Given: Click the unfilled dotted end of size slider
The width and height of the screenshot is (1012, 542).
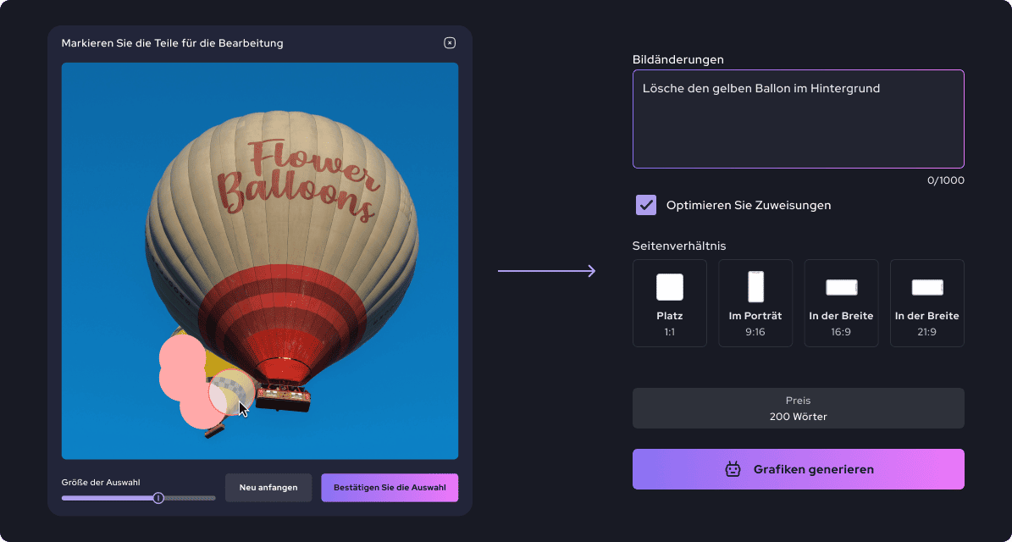Looking at the screenshot, I should point(191,498).
